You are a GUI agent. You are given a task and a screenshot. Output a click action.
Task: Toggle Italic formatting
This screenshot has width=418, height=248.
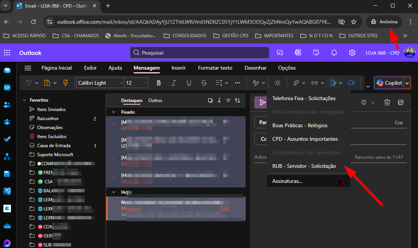click(173, 83)
